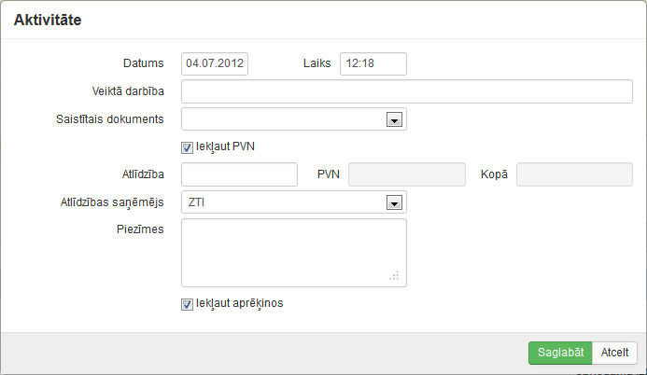Image resolution: width=647 pixels, height=375 pixels.
Task: Untick the Iekļaut PVN checkbox
Action: [188, 146]
